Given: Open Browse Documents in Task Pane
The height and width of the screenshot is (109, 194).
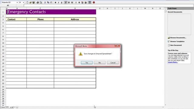Looking at the screenshot, I should pos(178,38).
